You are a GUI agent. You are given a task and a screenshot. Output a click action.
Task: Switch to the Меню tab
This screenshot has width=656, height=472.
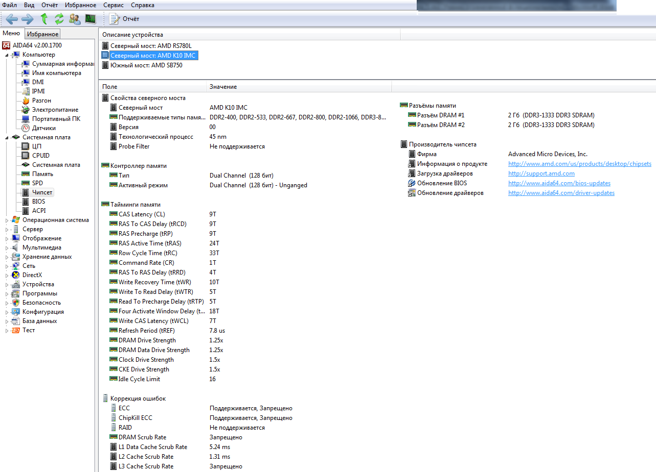11,34
